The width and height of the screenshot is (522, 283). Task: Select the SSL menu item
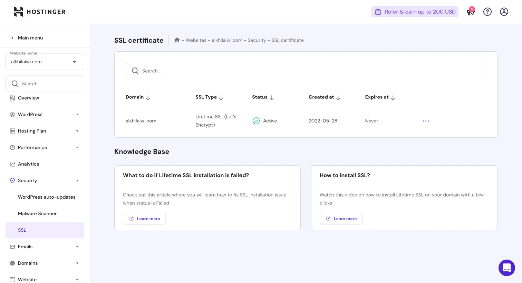tap(45, 230)
